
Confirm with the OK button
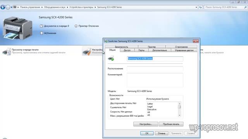[147, 133]
